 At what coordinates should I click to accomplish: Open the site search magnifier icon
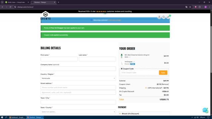pyautogui.click(x=164, y=17)
